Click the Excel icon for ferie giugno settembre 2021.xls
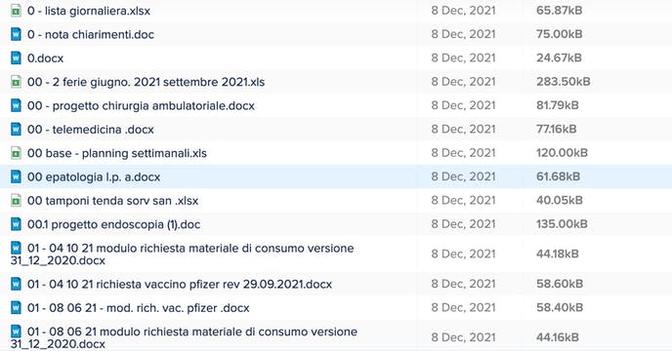672x351 pixels. [x=16, y=82]
